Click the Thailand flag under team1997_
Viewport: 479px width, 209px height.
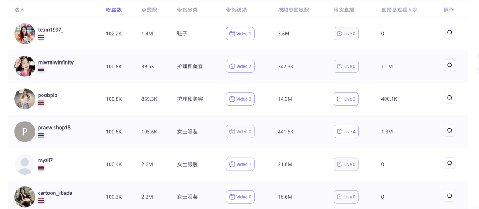tap(41, 38)
